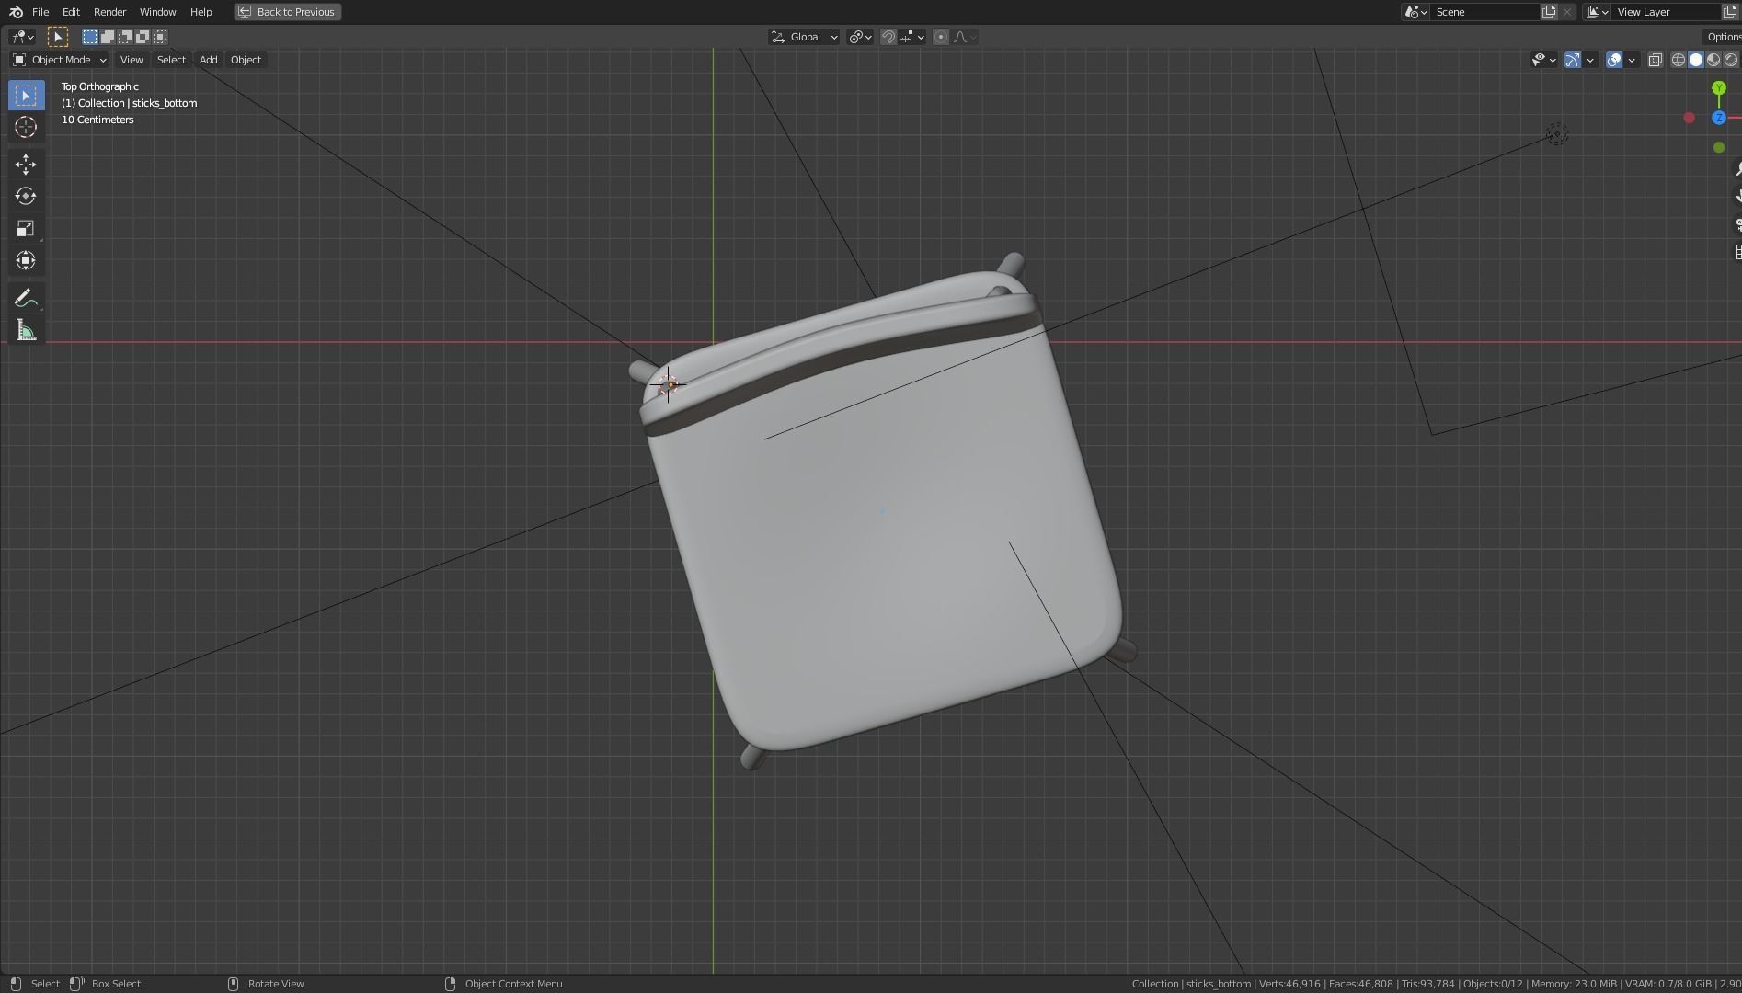Click the 3D cursor on cushion corner
This screenshot has width=1742, height=993.
(x=669, y=384)
